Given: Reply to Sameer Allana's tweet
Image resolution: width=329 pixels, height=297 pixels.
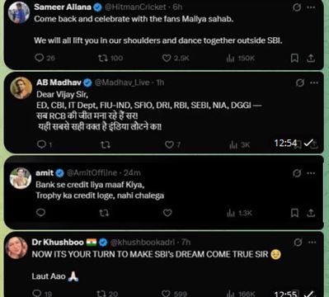Looking at the screenshot, I should [40, 58].
